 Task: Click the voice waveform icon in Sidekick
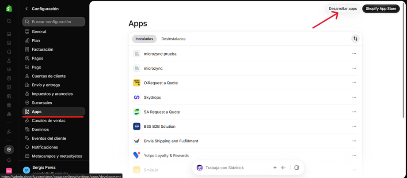pyautogui.click(x=283, y=168)
